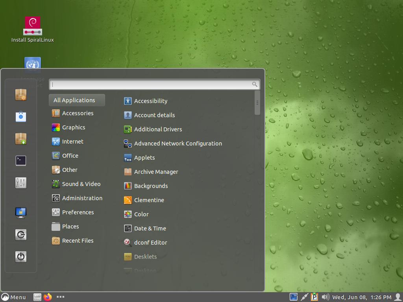Launch Archive Manager
This screenshot has width=403, height=302.
151,172
